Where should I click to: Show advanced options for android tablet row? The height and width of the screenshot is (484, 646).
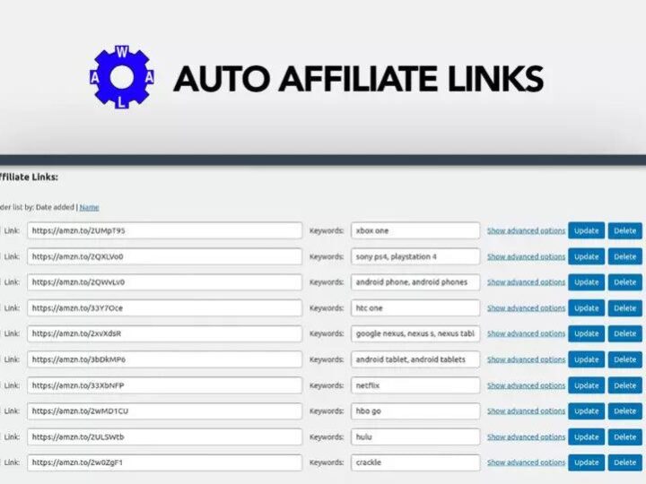526,359
